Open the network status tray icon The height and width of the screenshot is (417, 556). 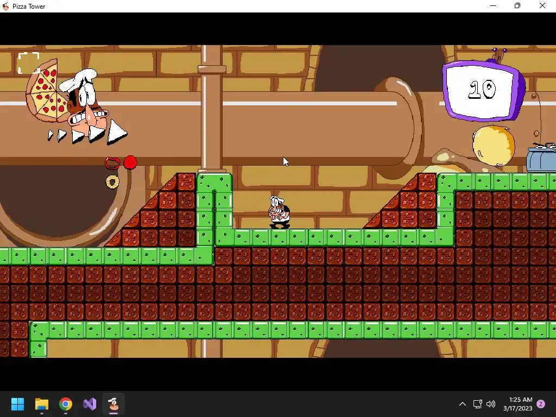pos(477,404)
